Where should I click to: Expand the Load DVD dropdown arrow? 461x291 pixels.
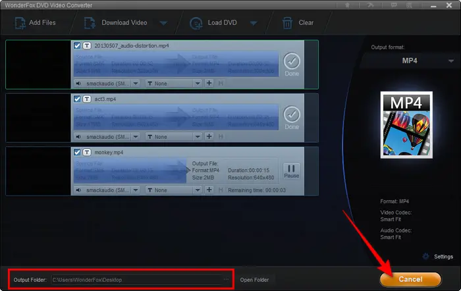pyautogui.click(x=254, y=23)
